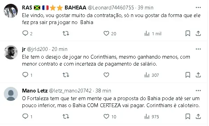Screen dimensions: 209x126
Task: Click the jr profile avatar photo
Action: [x=11, y=52]
